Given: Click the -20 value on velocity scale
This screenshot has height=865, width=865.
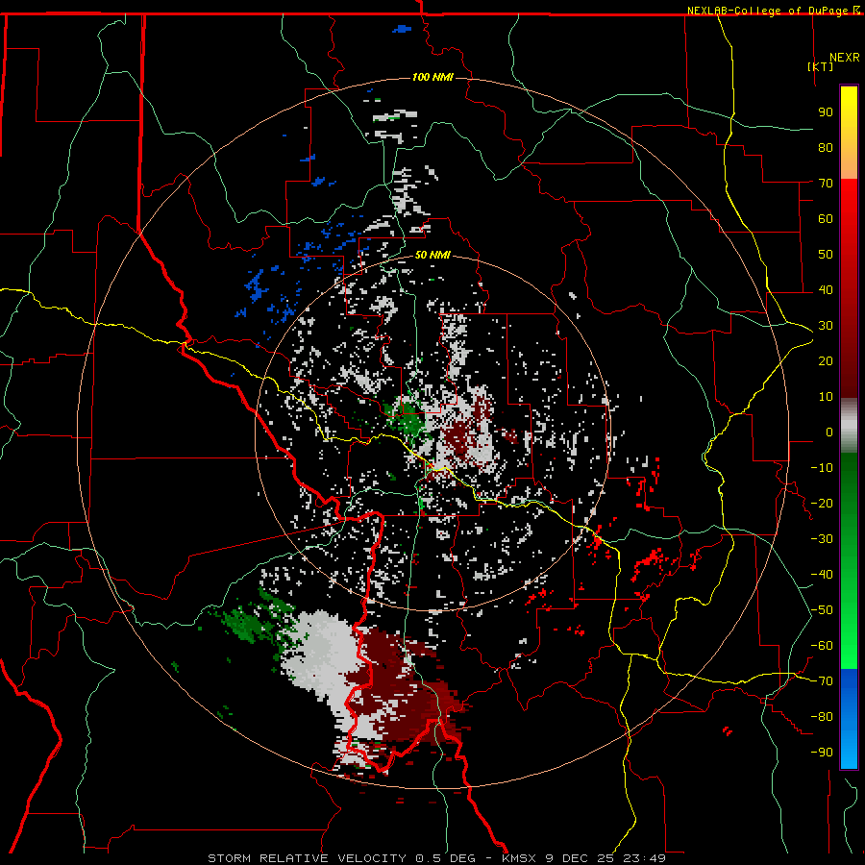Looking at the screenshot, I should coord(822,503).
